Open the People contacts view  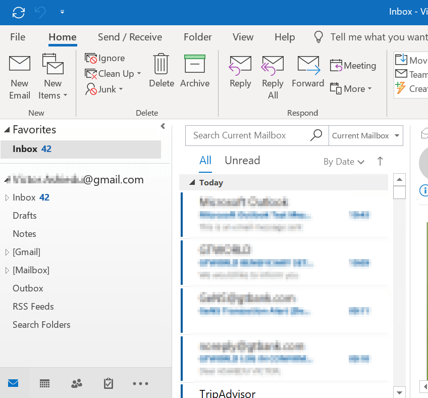click(x=77, y=383)
